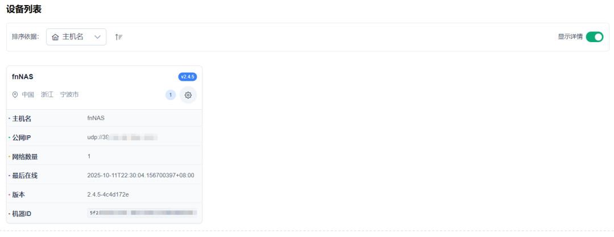Open the 主机名 sort dropdown
Screen dimensions: 614x237
click(x=76, y=37)
